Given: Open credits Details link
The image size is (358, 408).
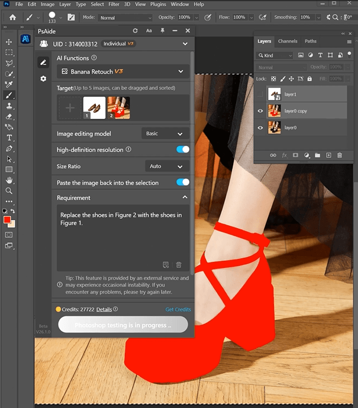Looking at the screenshot, I should (x=104, y=309).
